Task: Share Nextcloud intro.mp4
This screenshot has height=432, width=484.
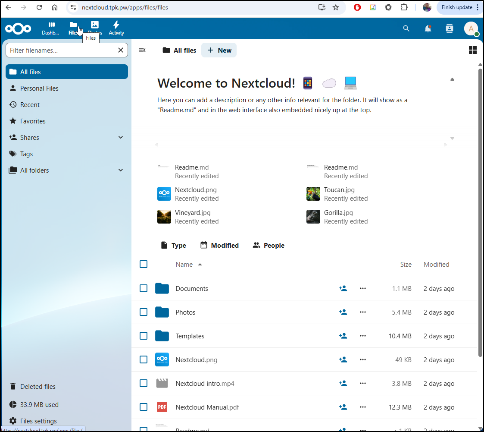Action: pyautogui.click(x=343, y=384)
